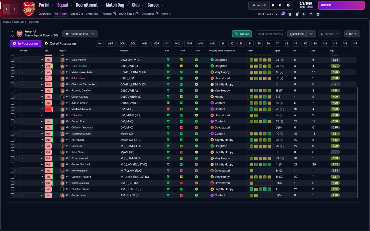Open the Portal menu
The width and height of the screenshot is (370, 231).
click(x=46, y=5)
